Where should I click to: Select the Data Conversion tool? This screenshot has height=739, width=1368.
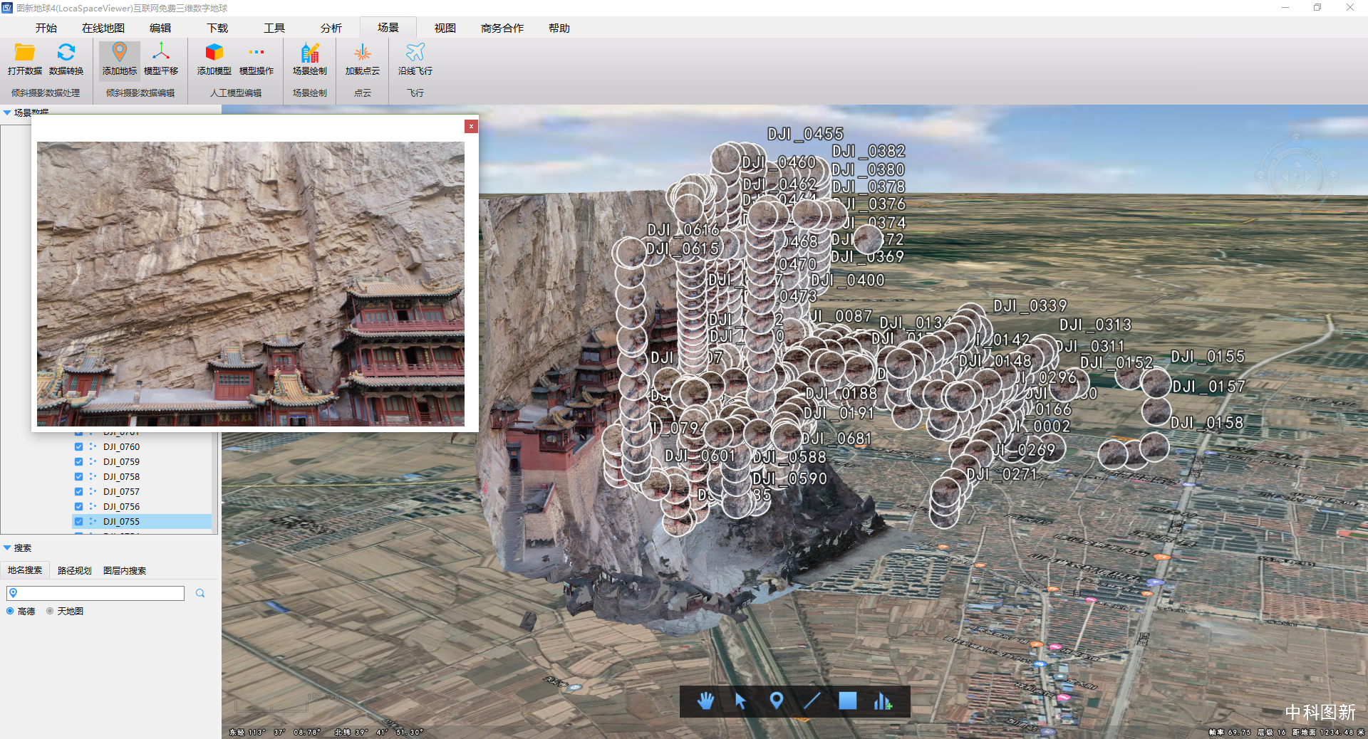click(x=66, y=53)
